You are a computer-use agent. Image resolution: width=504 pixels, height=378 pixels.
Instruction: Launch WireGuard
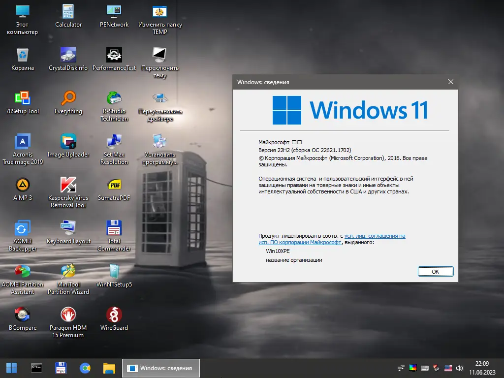click(x=114, y=315)
